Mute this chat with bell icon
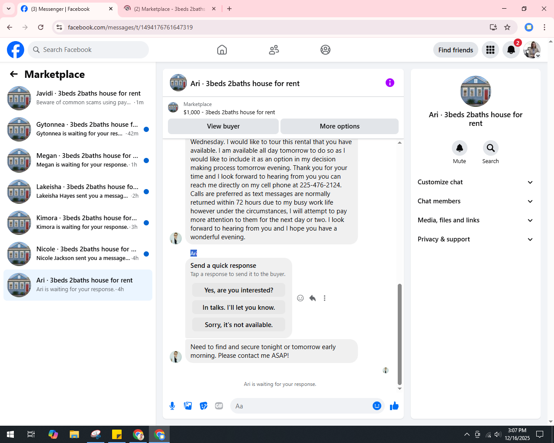The width and height of the screenshot is (554, 443). pyautogui.click(x=460, y=148)
